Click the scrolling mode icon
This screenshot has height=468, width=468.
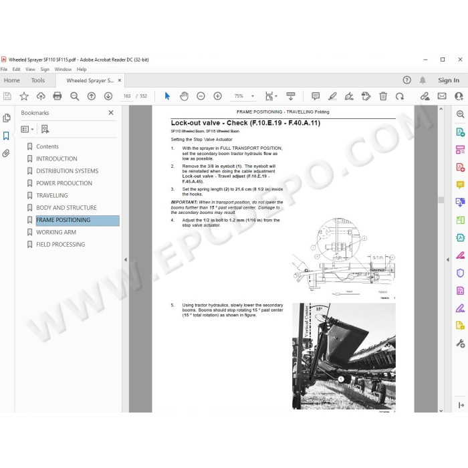tap(290, 96)
